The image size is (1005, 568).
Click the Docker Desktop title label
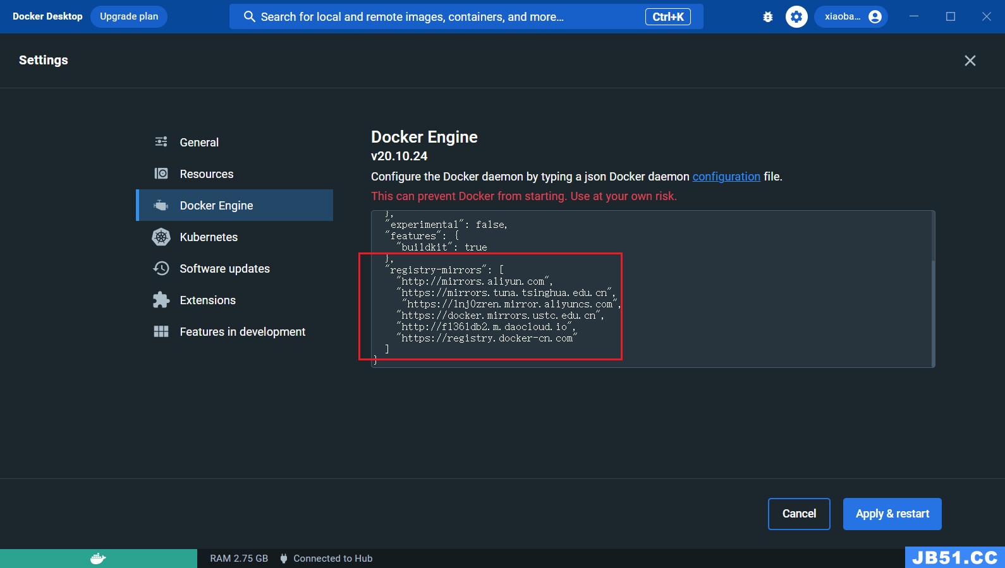(47, 16)
